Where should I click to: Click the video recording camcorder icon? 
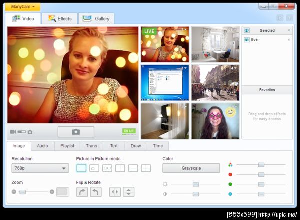click(13, 132)
